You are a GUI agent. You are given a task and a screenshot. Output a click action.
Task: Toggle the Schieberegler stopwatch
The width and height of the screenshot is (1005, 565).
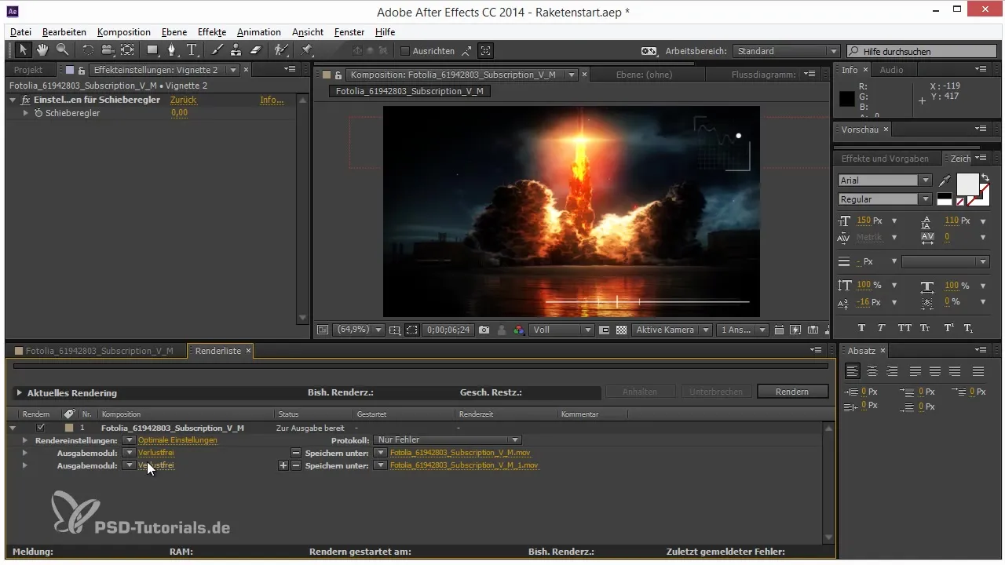(38, 113)
